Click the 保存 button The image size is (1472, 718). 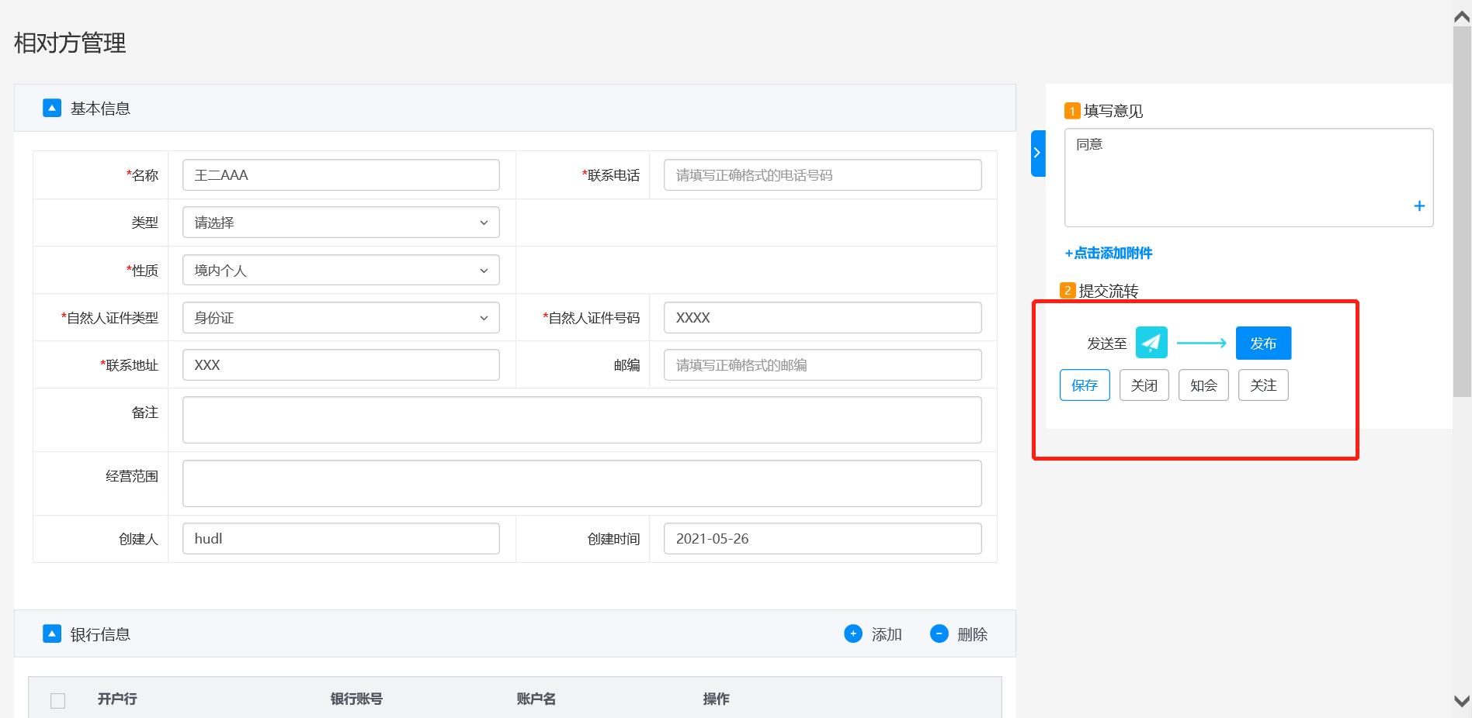(x=1084, y=385)
